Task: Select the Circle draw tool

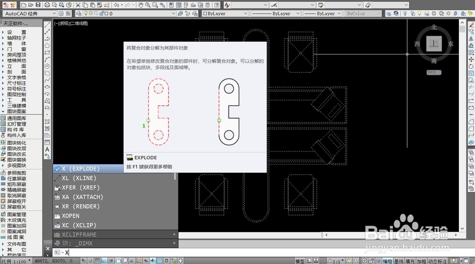Action: [x=47, y=66]
